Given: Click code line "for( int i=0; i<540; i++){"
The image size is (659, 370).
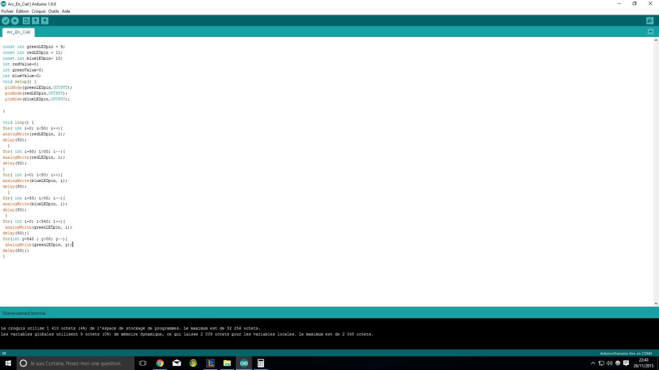Looking at the screenshot, I should click(34, 221).
